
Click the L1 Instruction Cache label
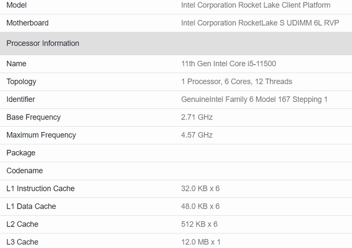point(41,189)
